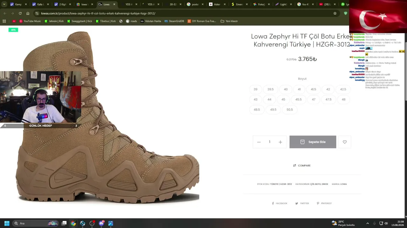Select boot size 39.5

tap(271, 89)
